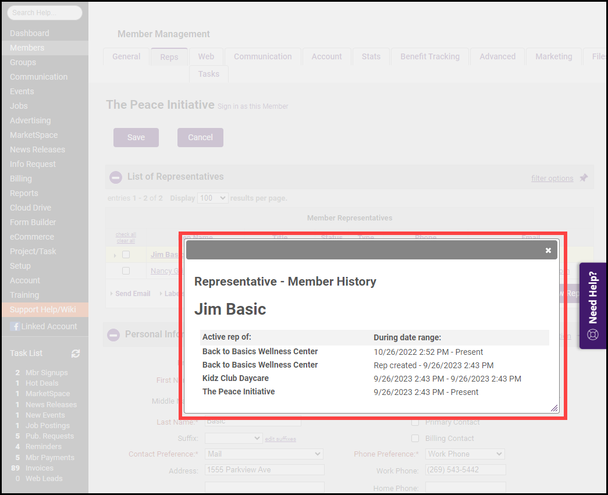Click the pin icon beside filter options
The height and width of the screenshot is (495, 608).
pos(584,178)
